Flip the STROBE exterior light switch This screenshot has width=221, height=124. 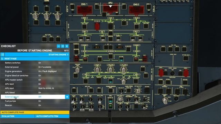point(74,100)
